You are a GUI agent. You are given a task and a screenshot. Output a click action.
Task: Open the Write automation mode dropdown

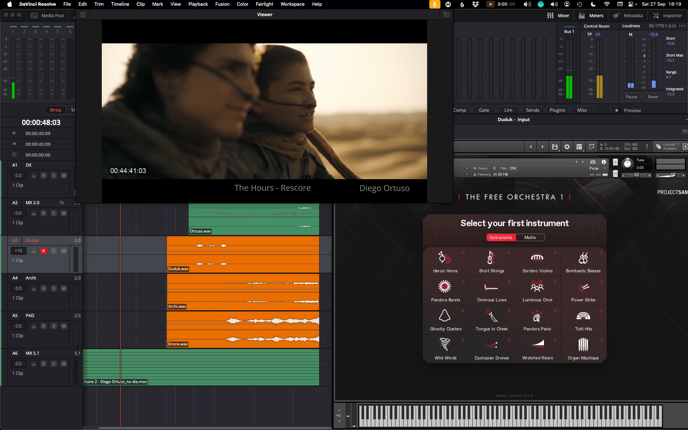[55, 110]
